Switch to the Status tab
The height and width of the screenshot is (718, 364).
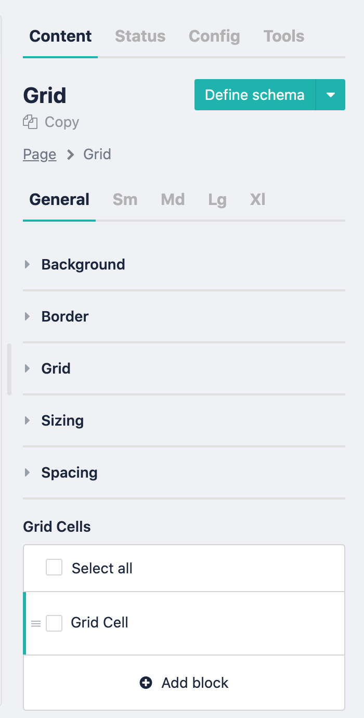click(x=139, y=36)
